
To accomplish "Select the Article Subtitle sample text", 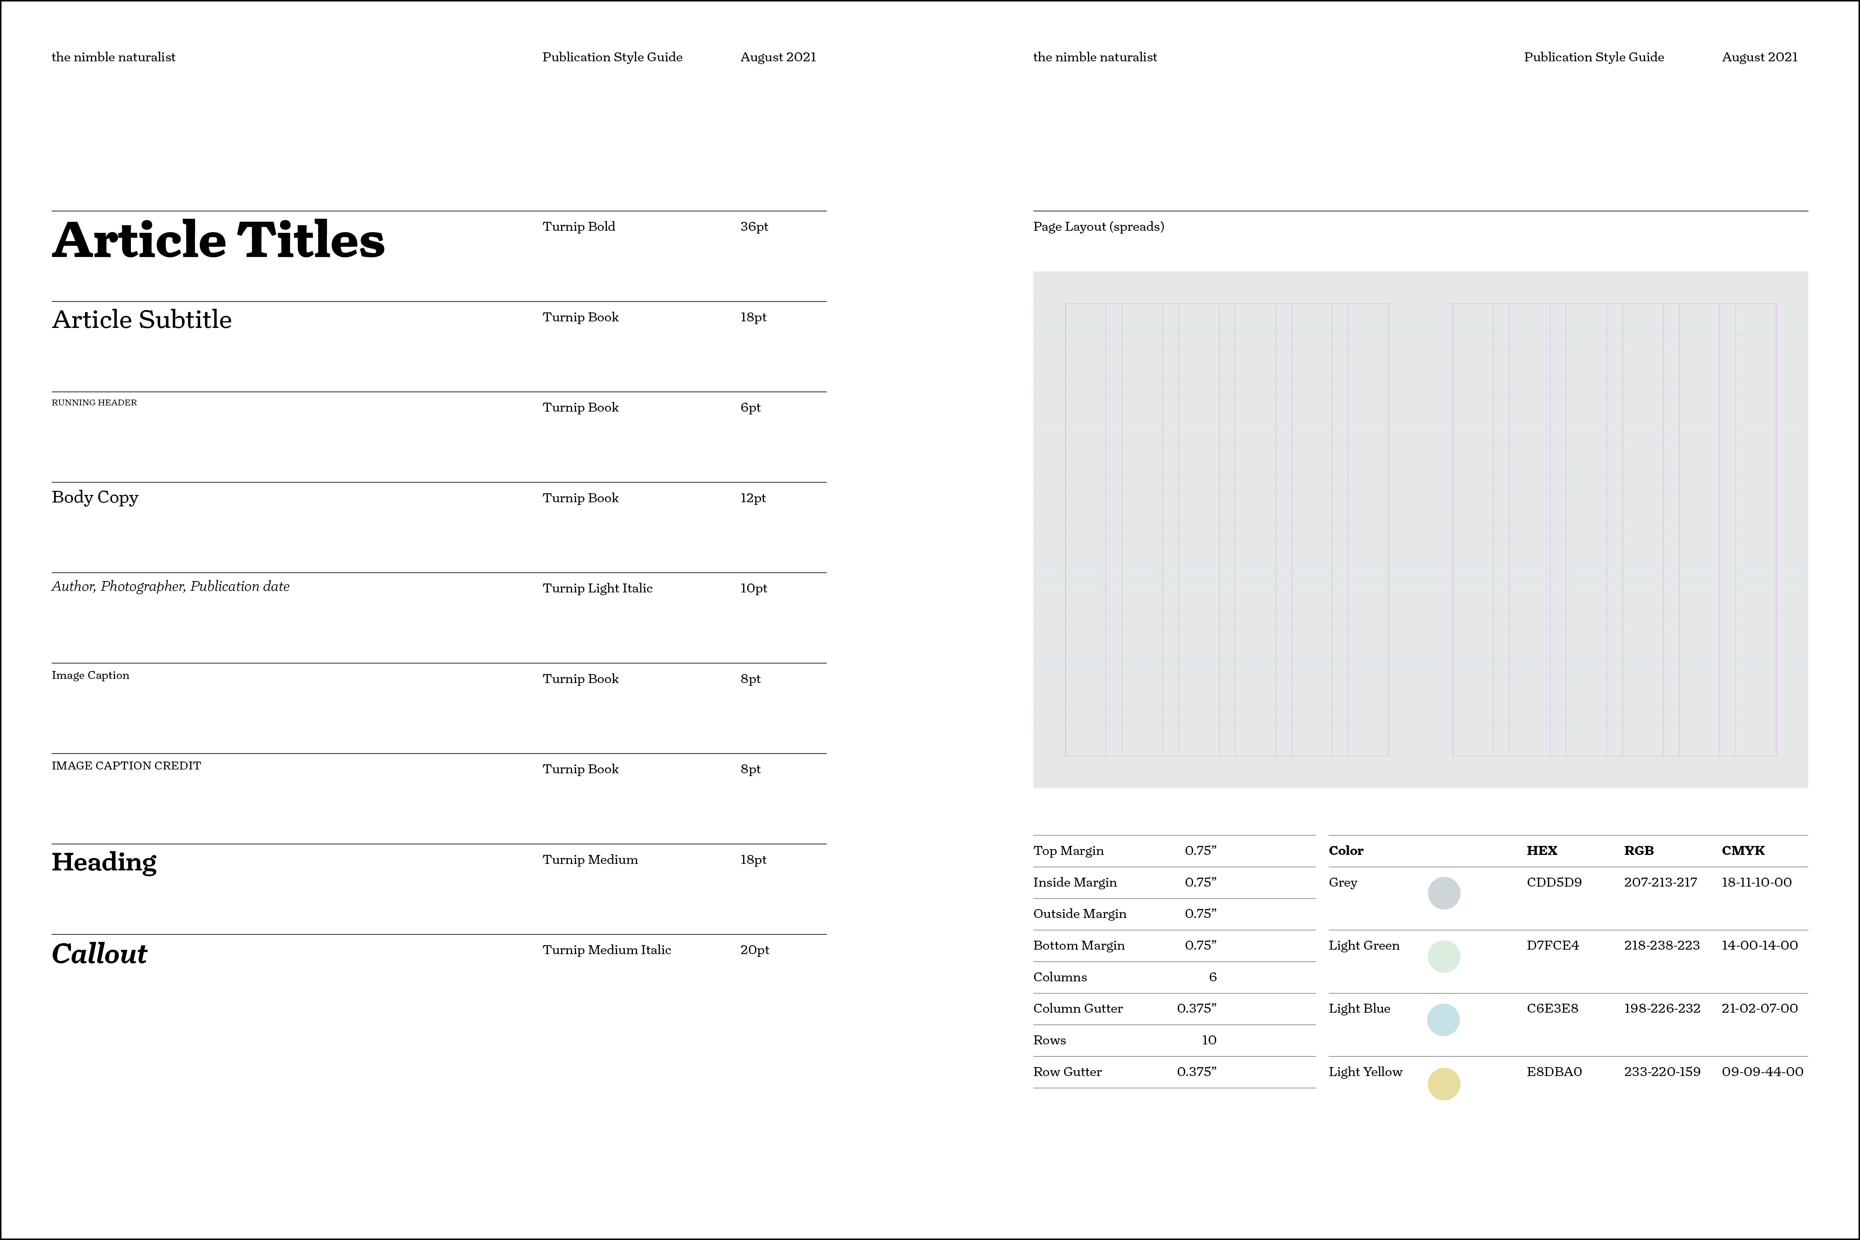I will coord(142,320).
